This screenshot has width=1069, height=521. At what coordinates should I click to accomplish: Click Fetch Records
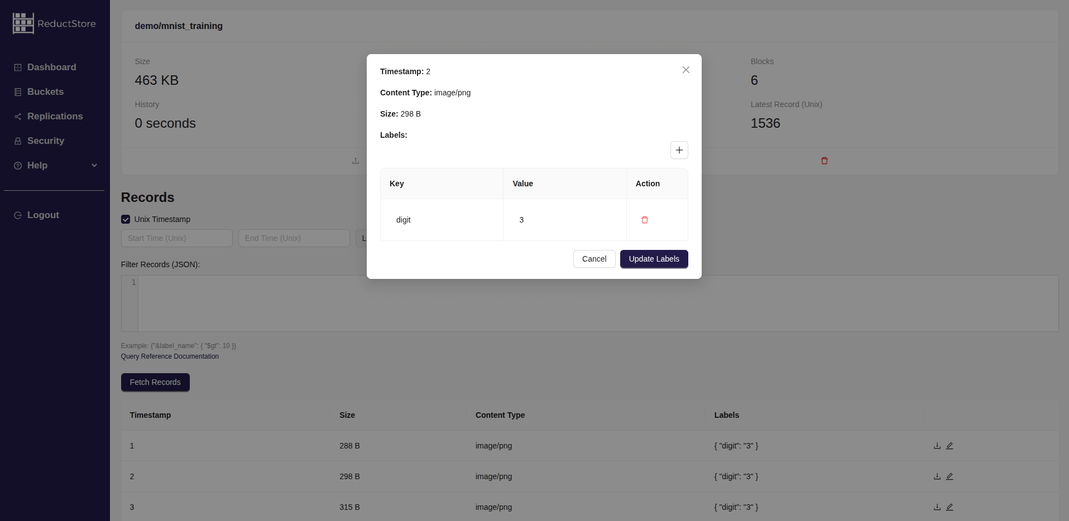click(155, 382)
